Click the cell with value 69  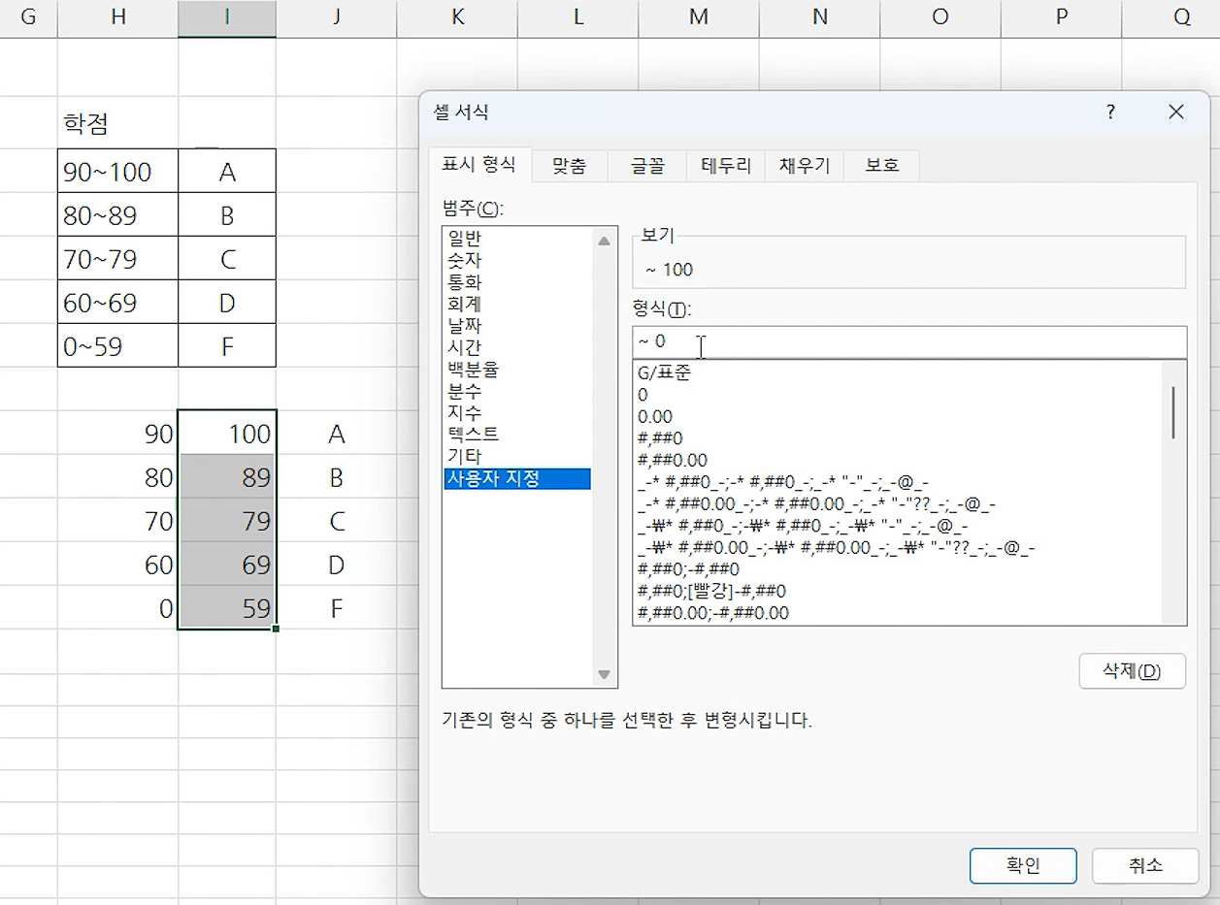[227, 565]
